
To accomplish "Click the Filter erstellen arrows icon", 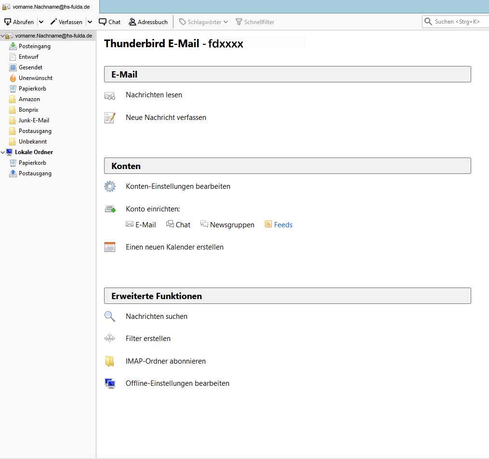I will (110, 339).
